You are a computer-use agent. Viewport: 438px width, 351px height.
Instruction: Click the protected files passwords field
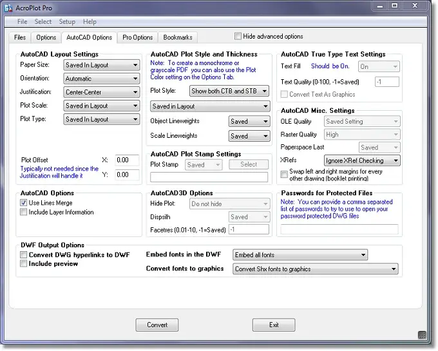pyautogui.click(x=339, y=229)
